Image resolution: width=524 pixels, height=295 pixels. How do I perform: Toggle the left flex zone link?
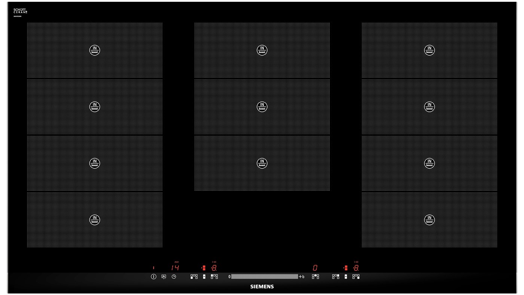(204, 277)
